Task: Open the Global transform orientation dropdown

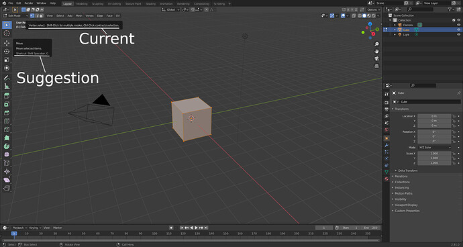Action: click(x=170, y=10)
